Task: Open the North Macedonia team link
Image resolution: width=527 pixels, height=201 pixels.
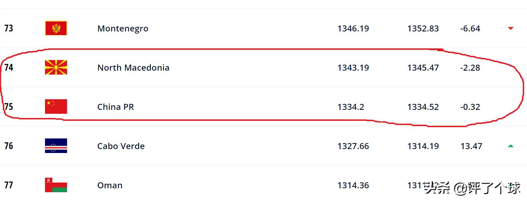Action: coord(133,68)
